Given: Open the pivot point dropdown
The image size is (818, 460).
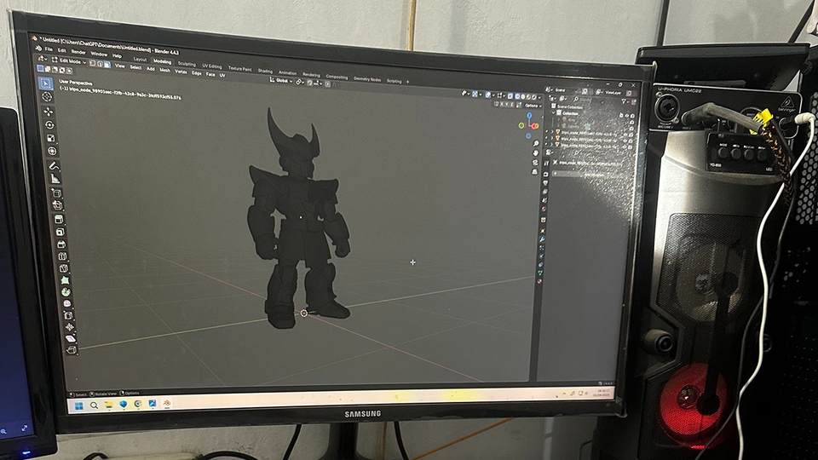Looking at the screenshot, I should (x=299, y=82).
